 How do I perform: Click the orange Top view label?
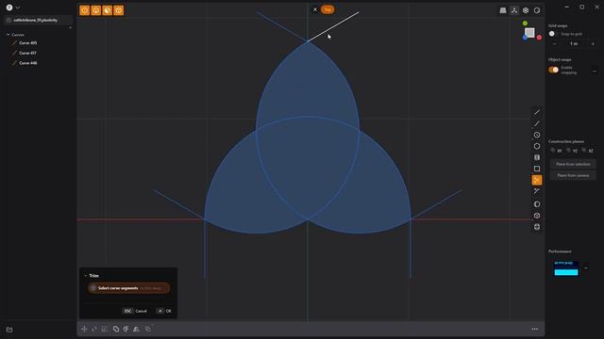click(327, 9)
